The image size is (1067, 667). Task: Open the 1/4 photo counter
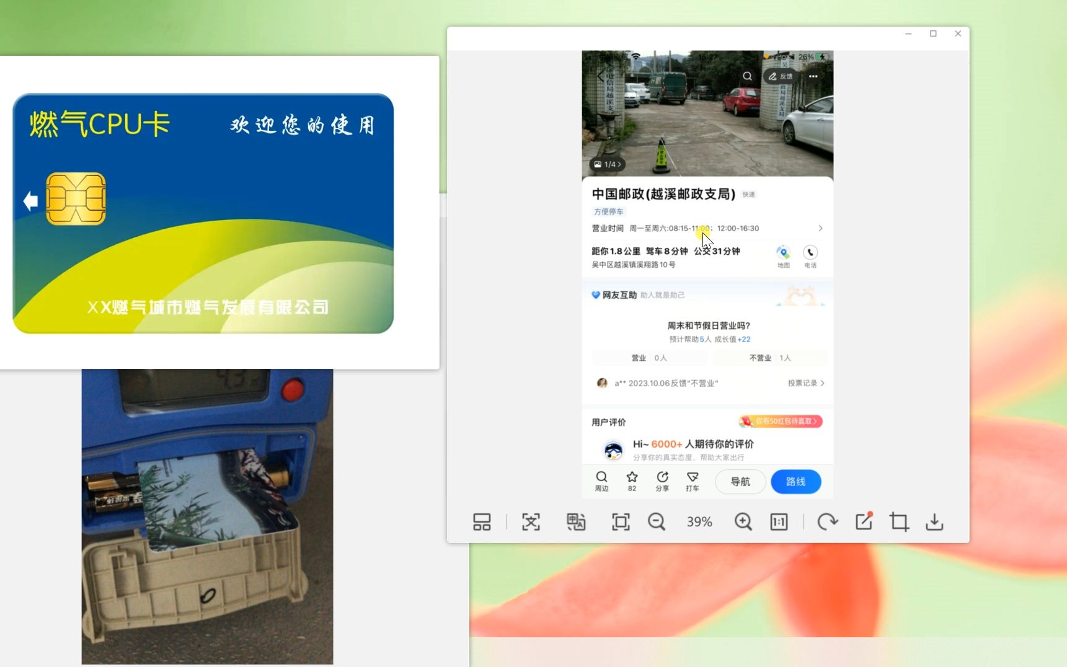pos(608,164)
